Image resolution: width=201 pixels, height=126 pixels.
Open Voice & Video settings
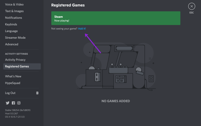click(x=14, y=4)
